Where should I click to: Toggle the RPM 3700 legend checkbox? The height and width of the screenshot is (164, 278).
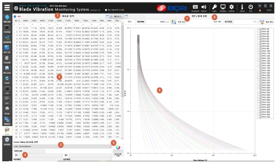pos(260,117)
